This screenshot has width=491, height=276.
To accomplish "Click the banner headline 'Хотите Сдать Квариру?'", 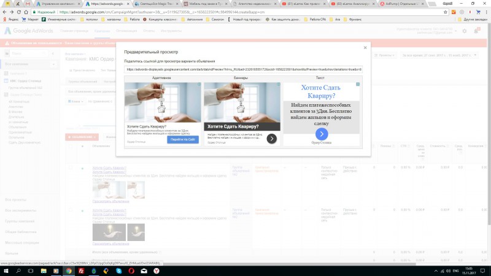I will pyautogui.click(x=233, y=127).
